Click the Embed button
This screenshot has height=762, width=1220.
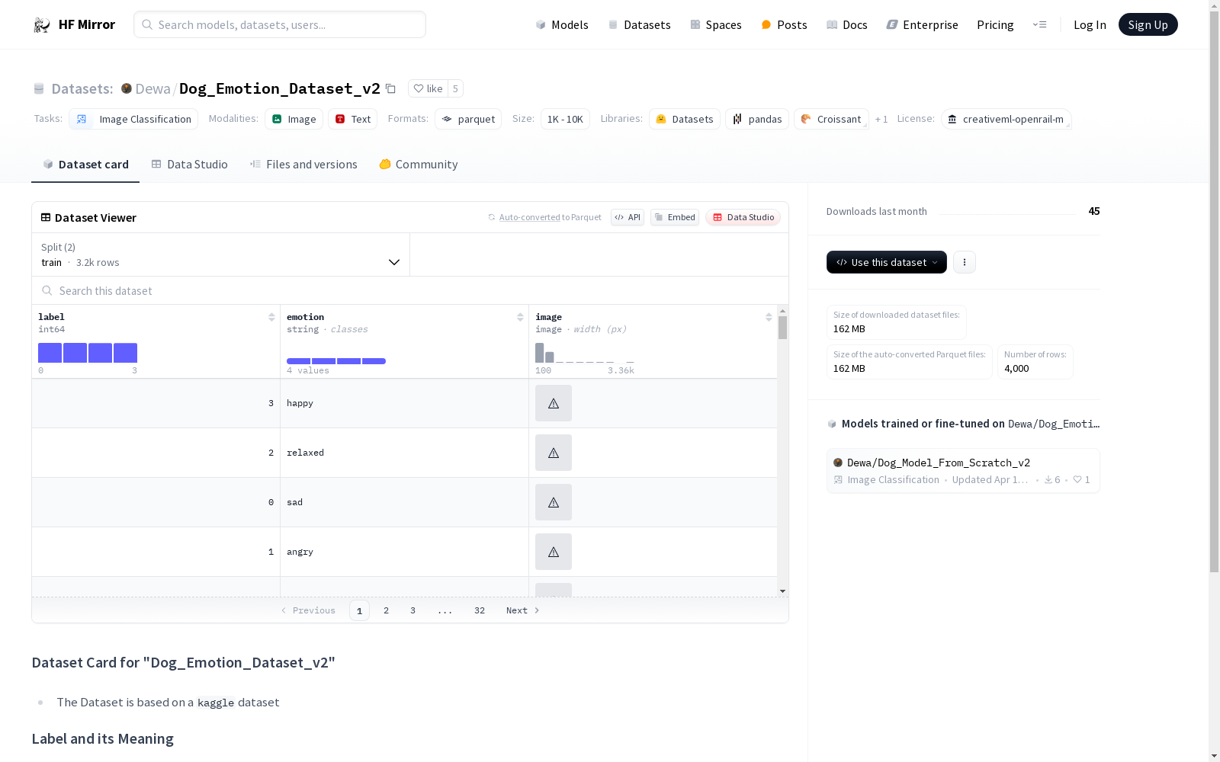(675, 217)
